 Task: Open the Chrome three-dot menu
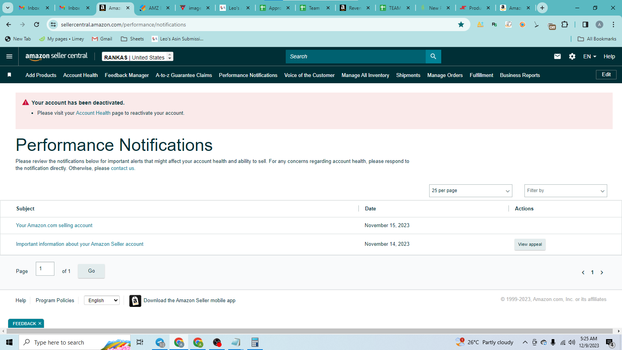tap(613, 24)
